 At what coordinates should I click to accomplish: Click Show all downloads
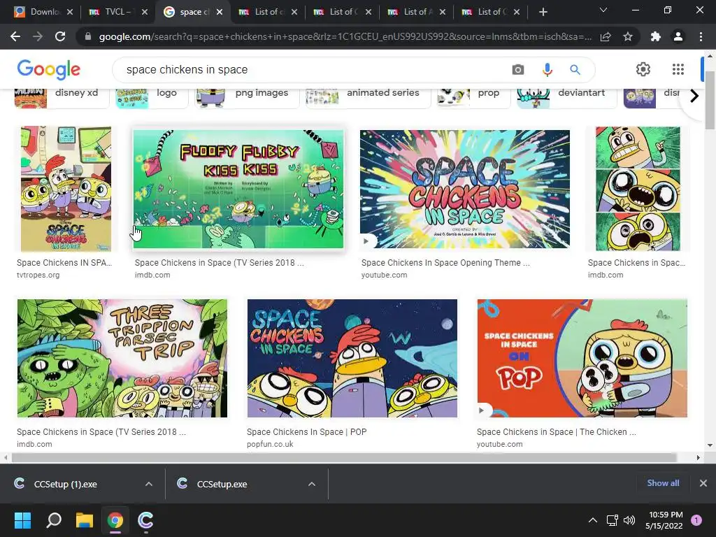coord(663,483)
